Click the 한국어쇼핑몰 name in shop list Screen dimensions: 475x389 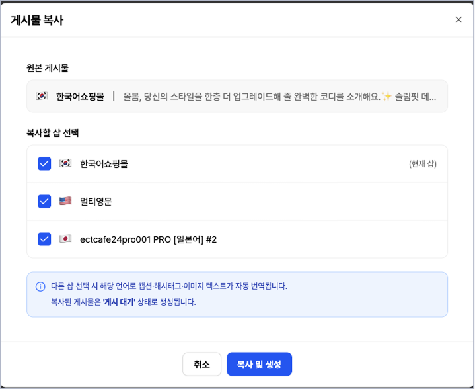point(104,164)
